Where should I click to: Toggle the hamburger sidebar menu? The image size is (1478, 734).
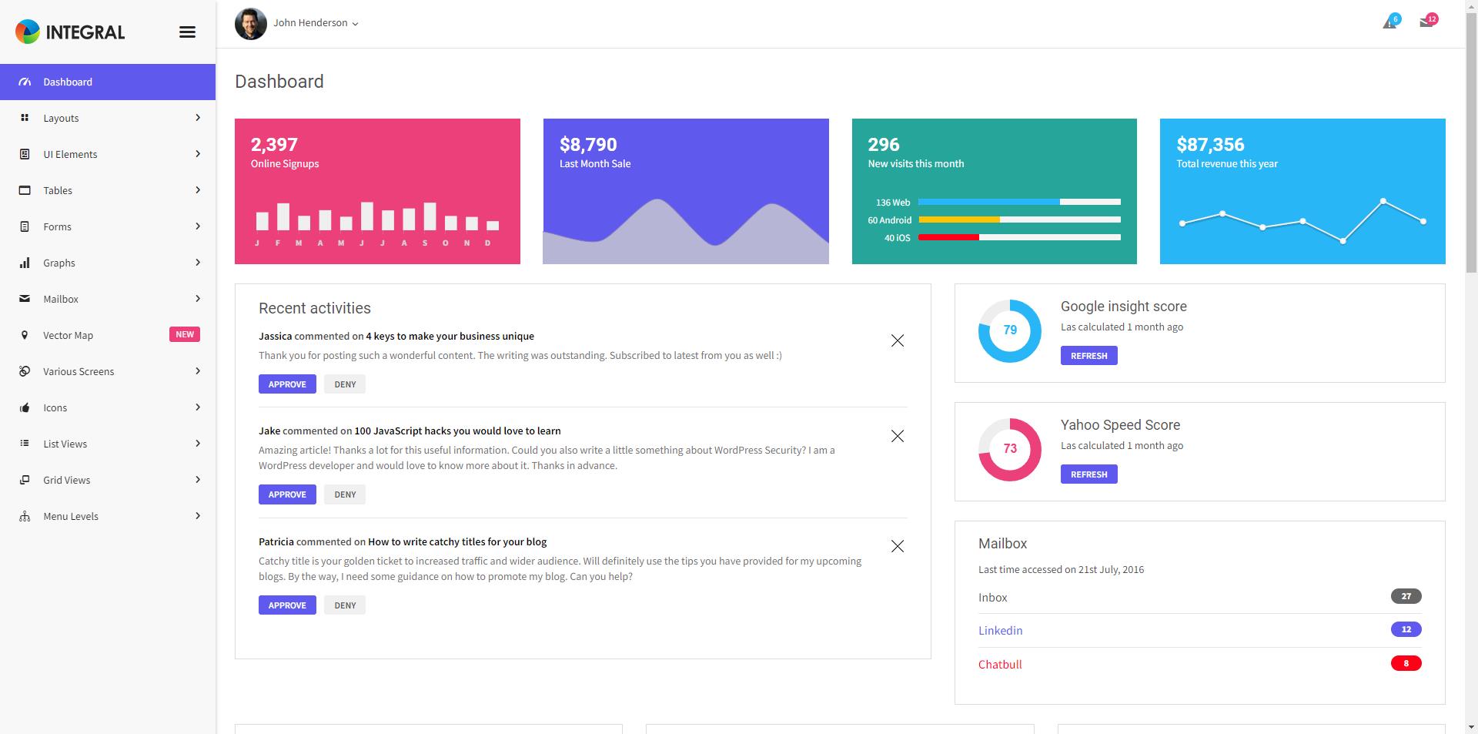tap(187, 32)
